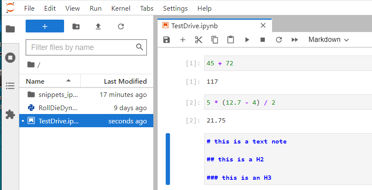Image resolution: width=372 pixels, height=190 pixels.
Task: Click the Filter files by name field
Action: pyautogui.click(x=81, y=47)
